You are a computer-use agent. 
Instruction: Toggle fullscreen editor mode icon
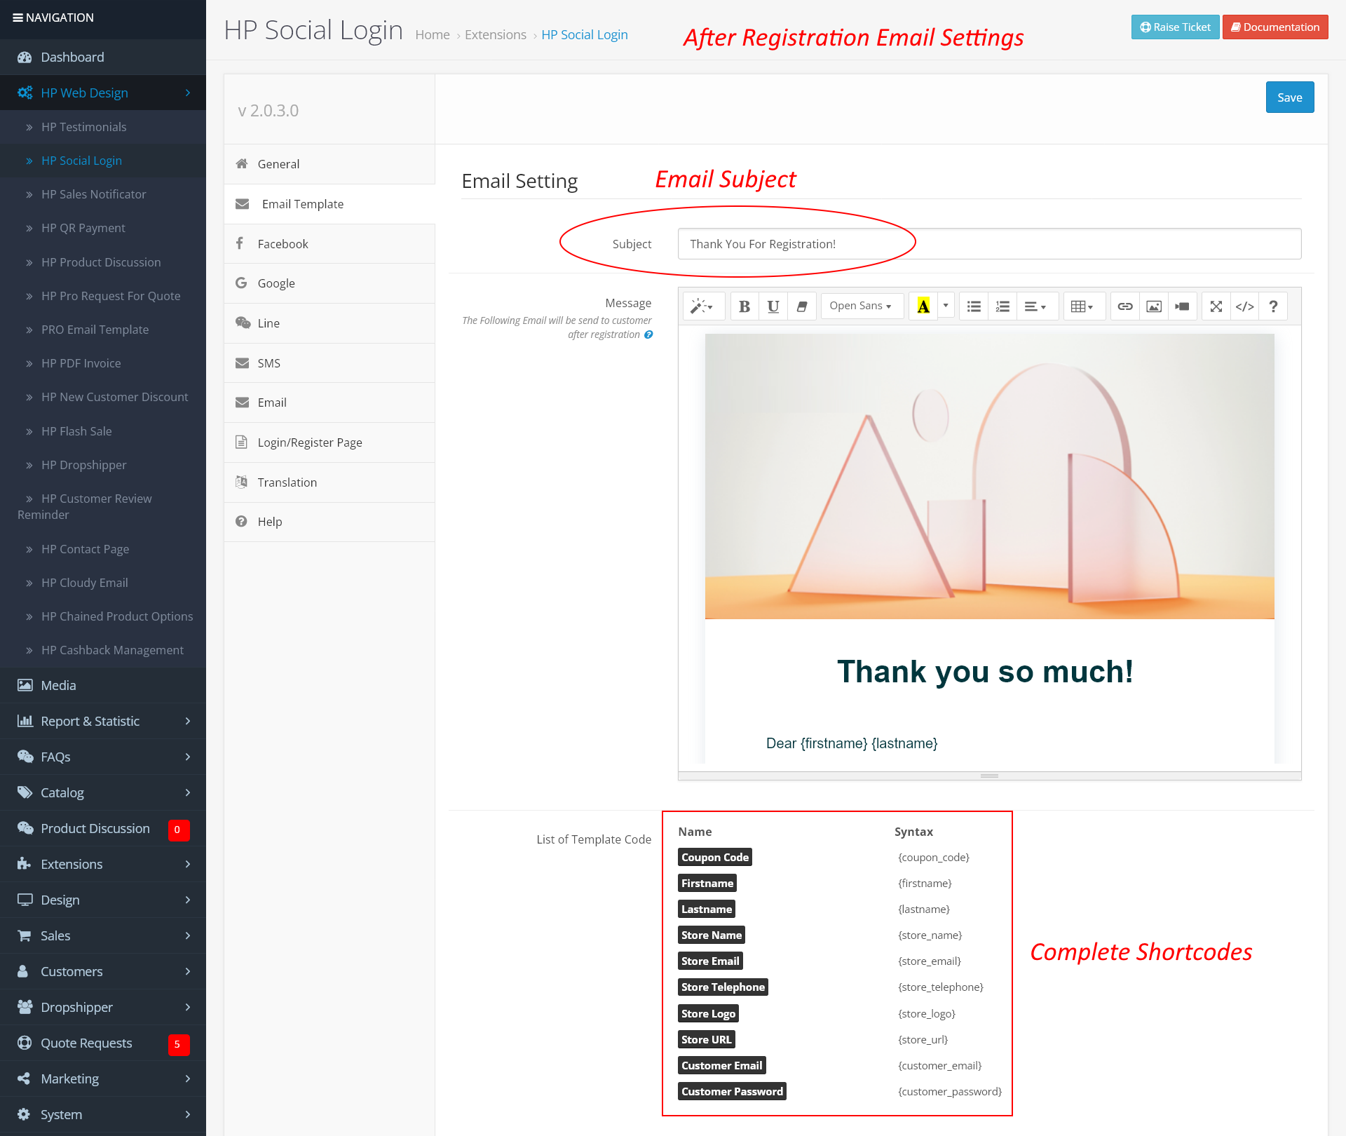coord(1216,306)
